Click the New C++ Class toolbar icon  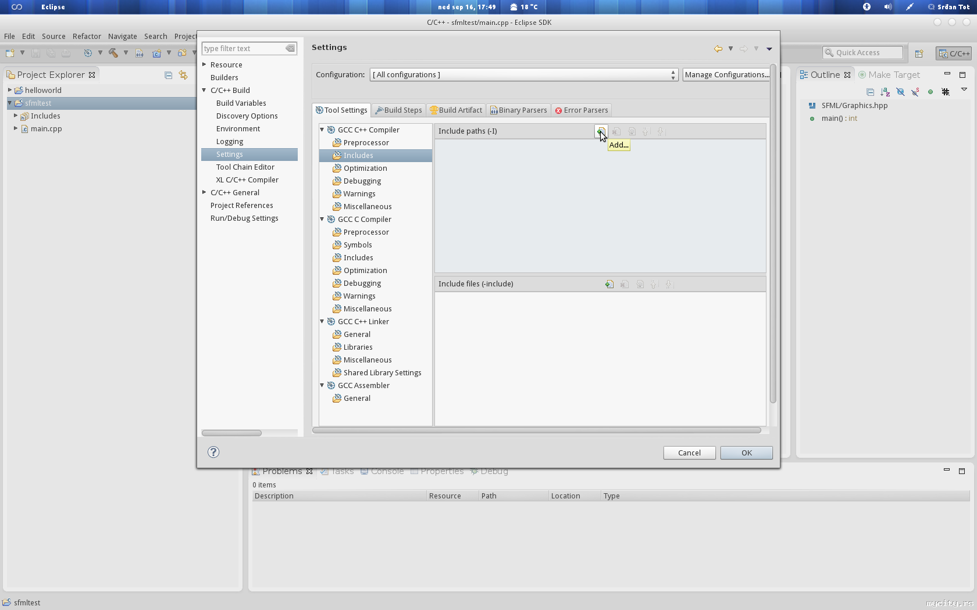click(156, 53)
